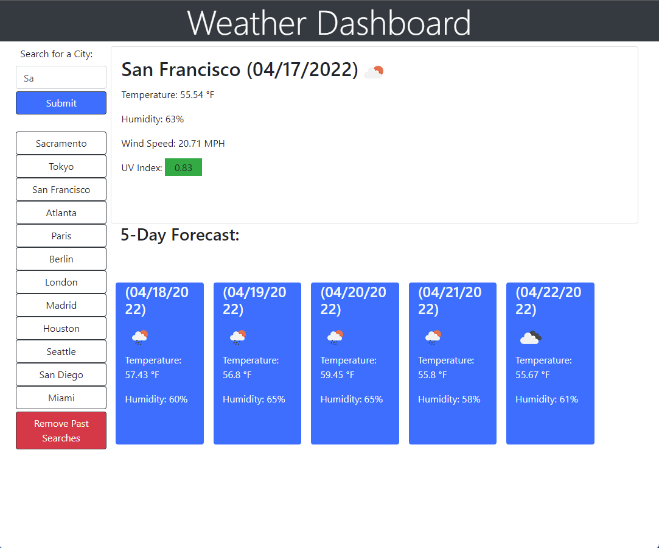Load Houston from saved searches
Viewport: 659px width, 548px height.
coord(61,328)
